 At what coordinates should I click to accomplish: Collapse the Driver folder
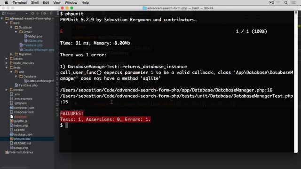click(16, 32)
